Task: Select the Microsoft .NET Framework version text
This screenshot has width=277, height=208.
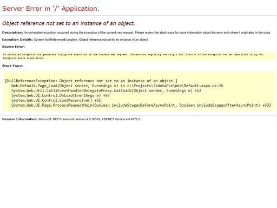Action: tap(89, 119)
